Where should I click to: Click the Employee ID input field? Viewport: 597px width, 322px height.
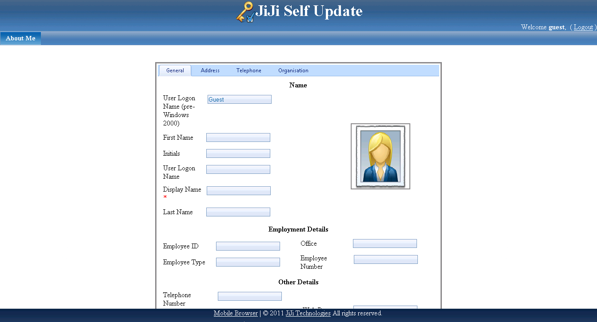pyautogui.click(x=248, y=246)
